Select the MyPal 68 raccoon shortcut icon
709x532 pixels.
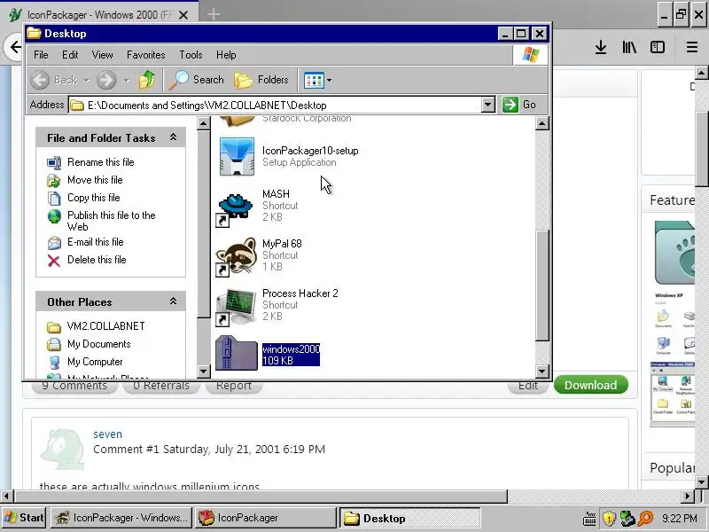point(236,257)
